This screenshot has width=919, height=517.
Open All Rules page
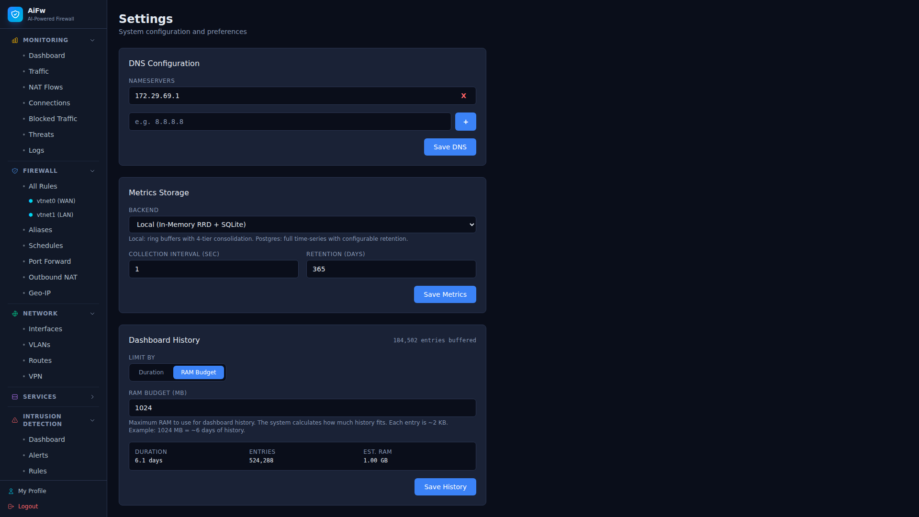[x=43, y=186]
